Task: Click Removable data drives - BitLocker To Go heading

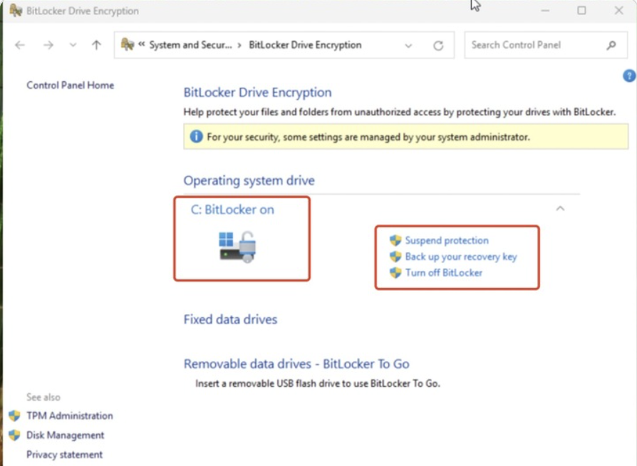Action: (x=296, y=364)
